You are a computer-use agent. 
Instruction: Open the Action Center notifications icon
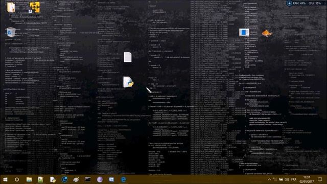(320, 179)
